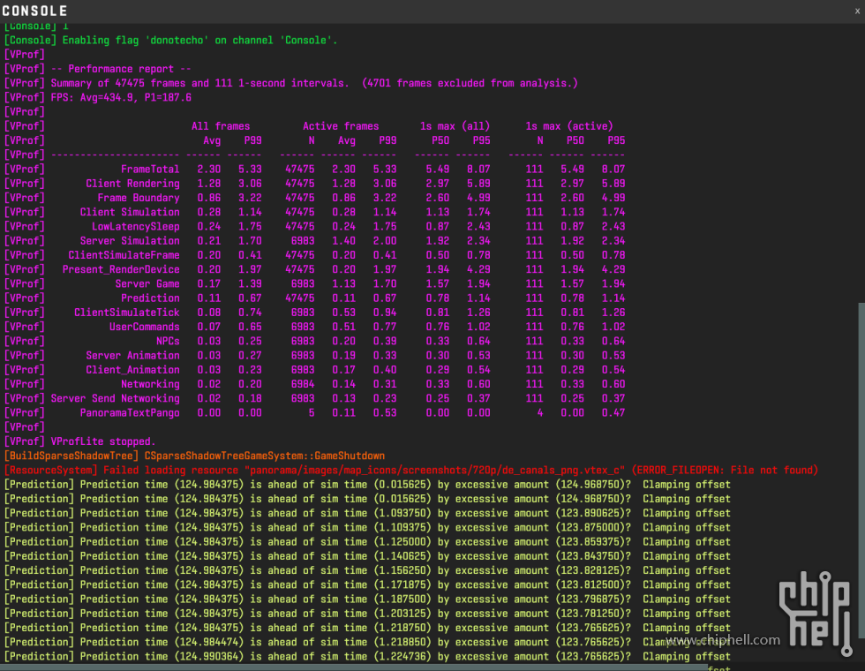Click the www.chiphell.com watermark text

[x=723, y=640]
